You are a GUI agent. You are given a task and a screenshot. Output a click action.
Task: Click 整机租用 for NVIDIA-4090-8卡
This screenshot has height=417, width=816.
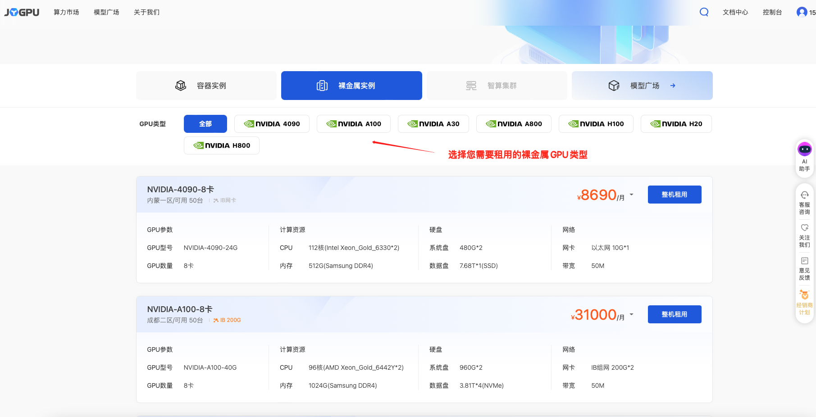pyautogui.click(x=675, y=195)
